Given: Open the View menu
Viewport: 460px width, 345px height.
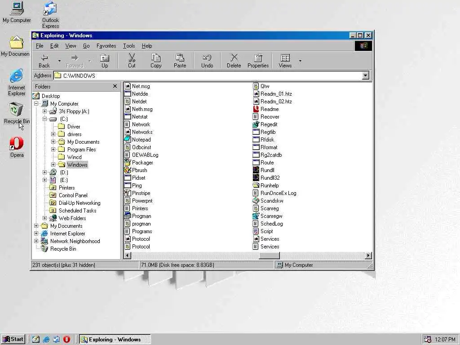Looking at the screenshot, I should tap(71, 46).
